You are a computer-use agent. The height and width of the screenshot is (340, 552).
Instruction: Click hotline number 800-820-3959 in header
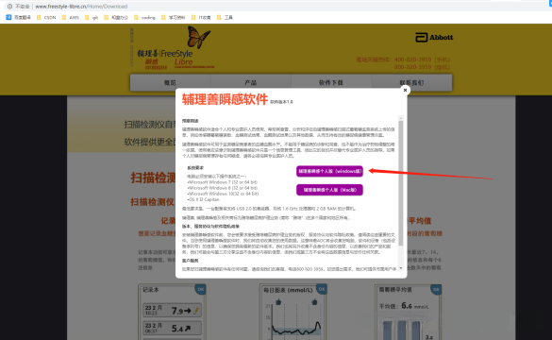[x=412, y=67]
